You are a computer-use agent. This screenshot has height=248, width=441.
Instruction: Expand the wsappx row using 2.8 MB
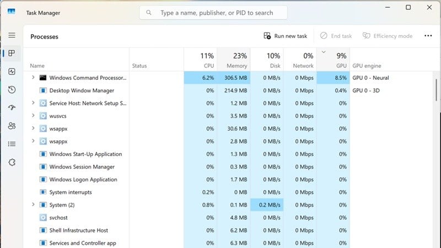(33, 141)
